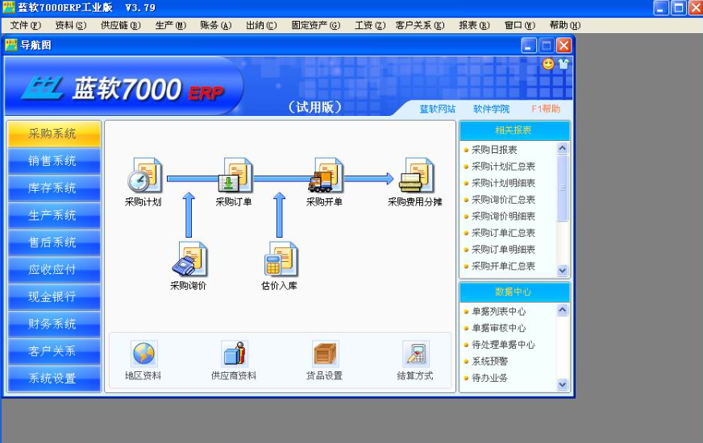
Task: Open the 采购计划 purchase plan icon
Action: [144, 175]
